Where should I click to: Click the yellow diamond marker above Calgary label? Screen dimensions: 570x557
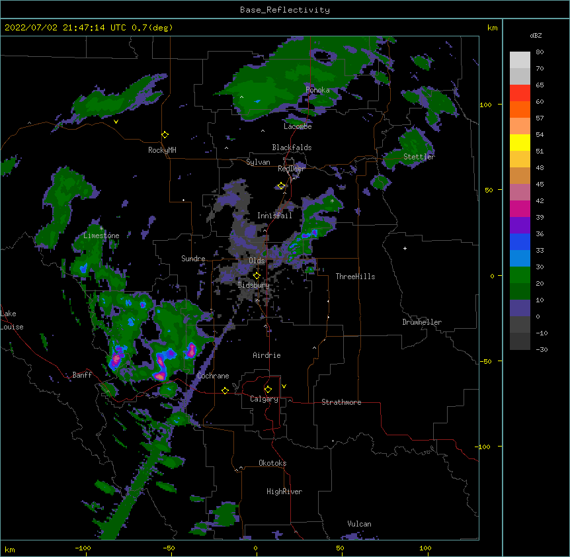click(x=268, y=390)
